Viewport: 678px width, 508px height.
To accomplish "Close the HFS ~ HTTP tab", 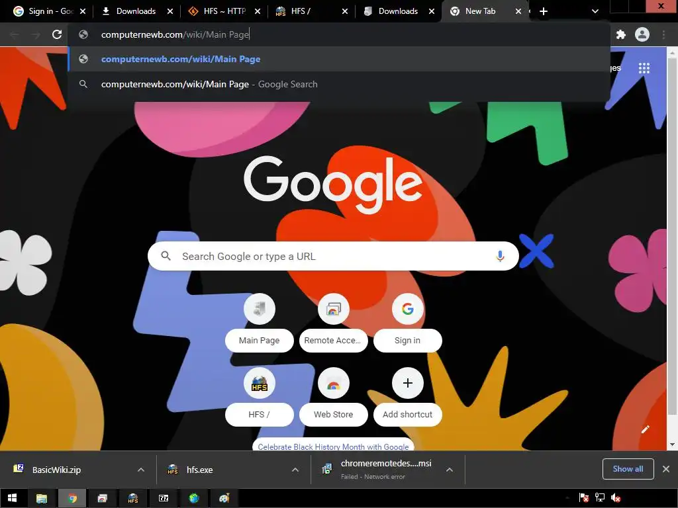I will (x=258, y=11).
